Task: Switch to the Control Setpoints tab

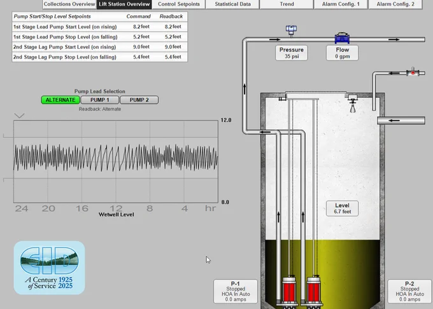Action: click(x=179, y=4)
